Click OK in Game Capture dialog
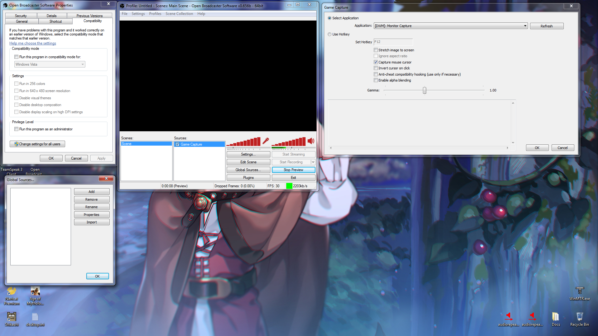 point(537,148)
